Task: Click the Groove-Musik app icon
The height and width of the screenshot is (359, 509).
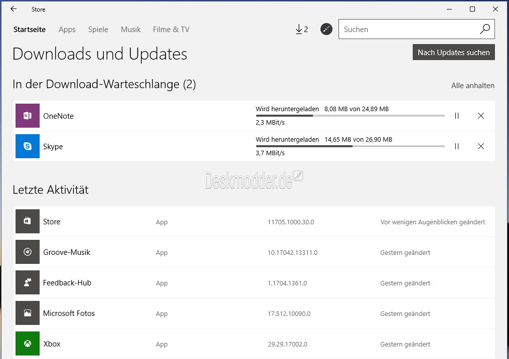Action: tap(28, 252)
